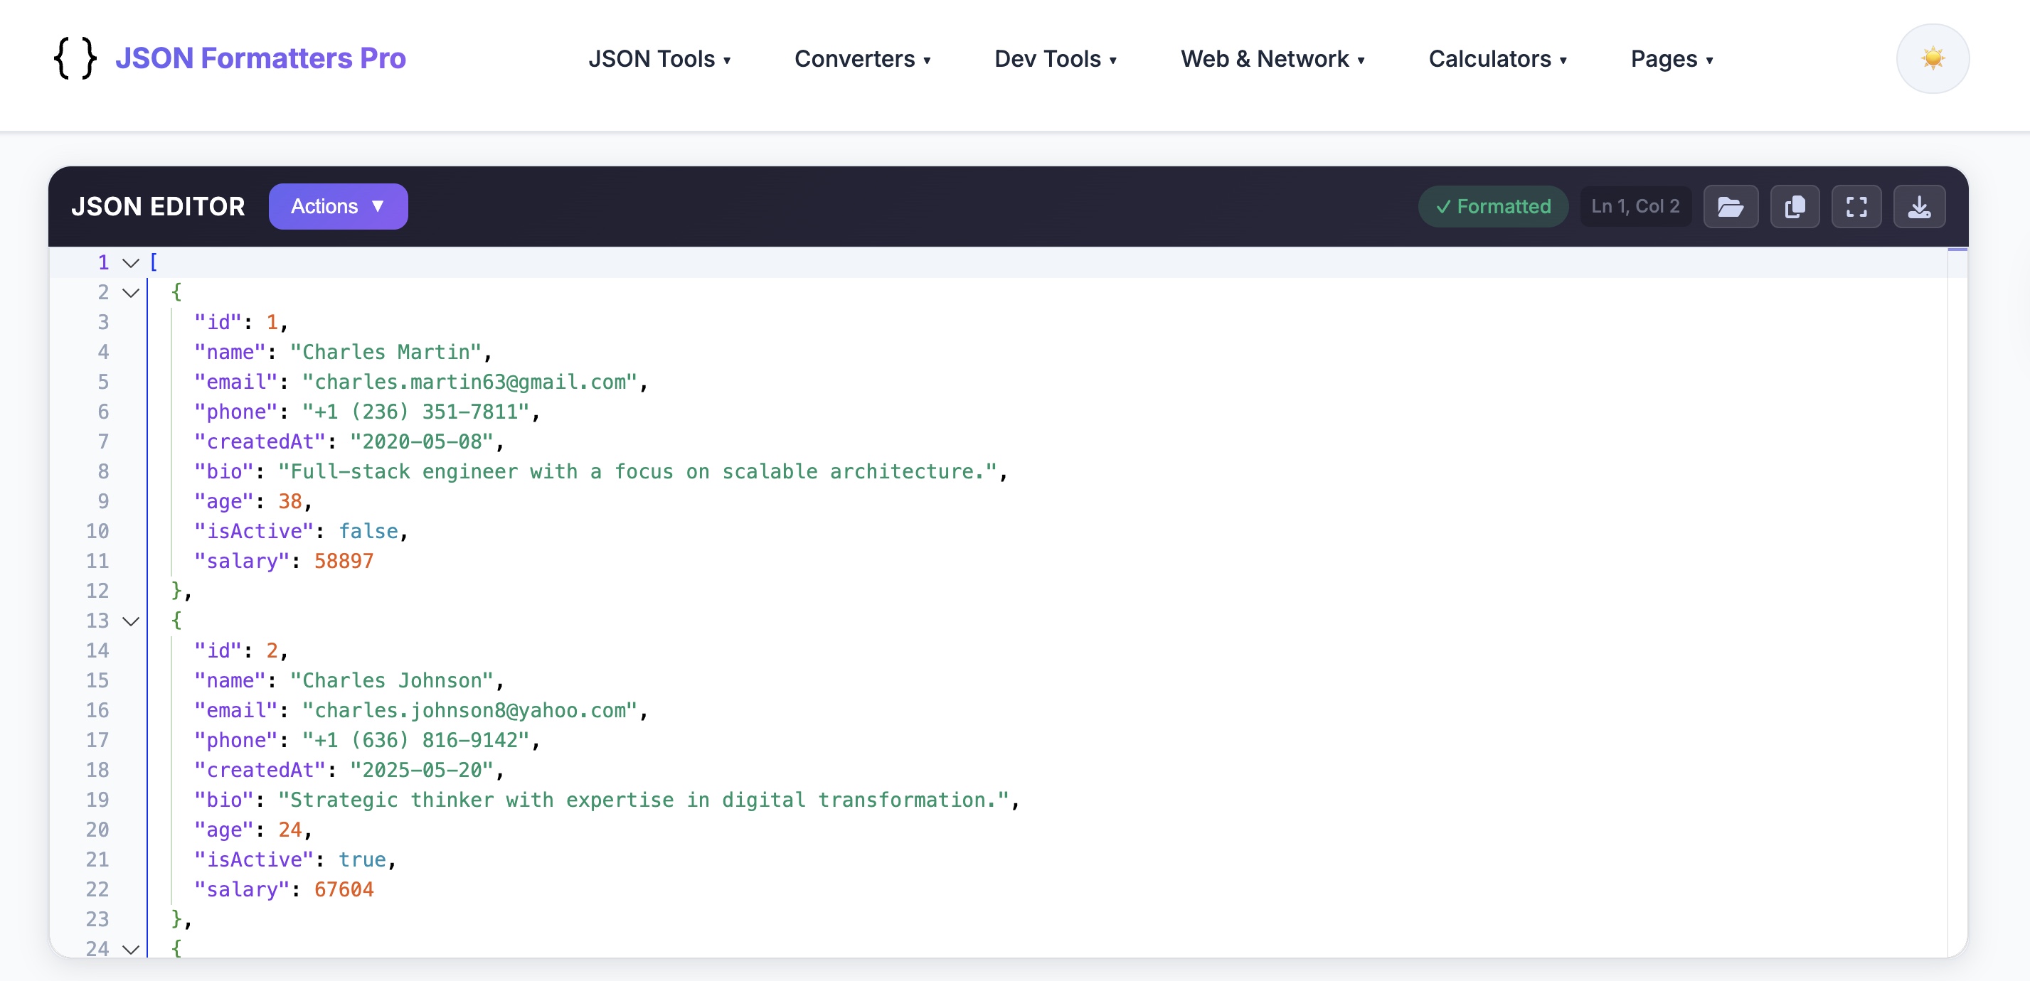Open the Actions dropdown menu
Screen dimensions: 2030x981
click(338, 205)
